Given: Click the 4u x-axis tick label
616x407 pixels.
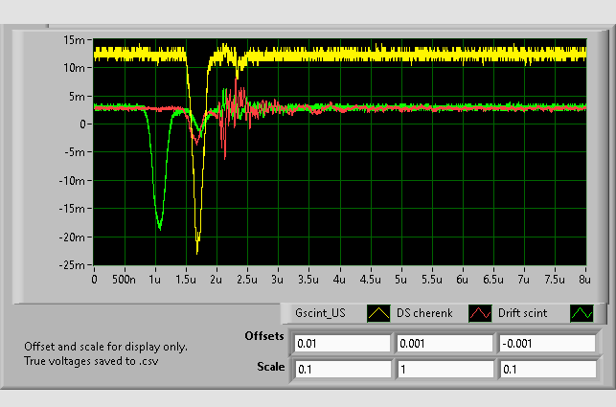Looking at the screenshot, I should tap(339, 280).
